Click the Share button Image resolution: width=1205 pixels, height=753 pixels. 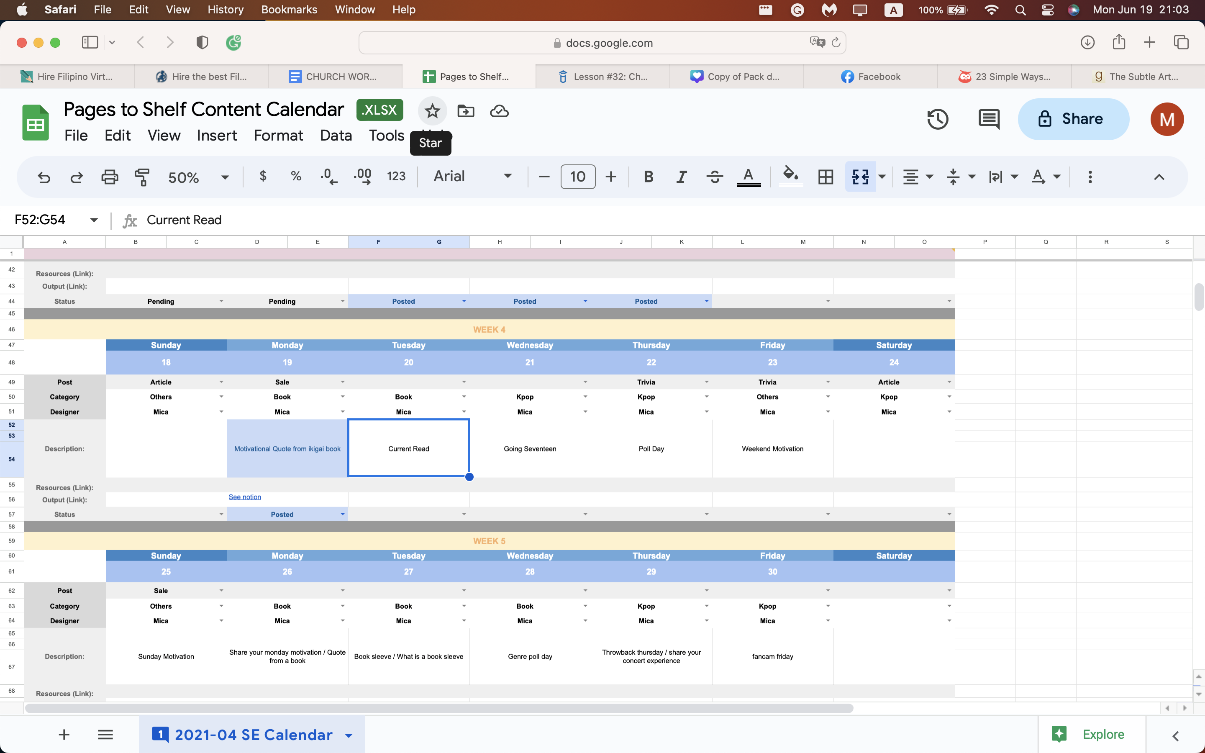tap(1073, 119)
